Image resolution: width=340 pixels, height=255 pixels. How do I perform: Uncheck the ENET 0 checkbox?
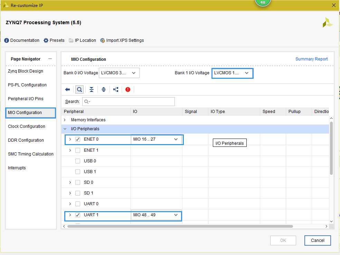coord(78,139)
